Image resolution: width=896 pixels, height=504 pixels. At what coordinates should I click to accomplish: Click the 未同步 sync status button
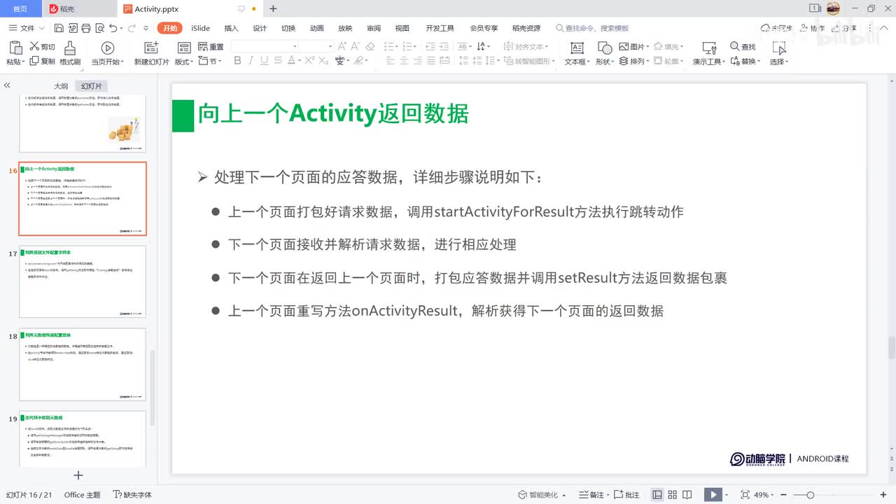click(776, 28)
